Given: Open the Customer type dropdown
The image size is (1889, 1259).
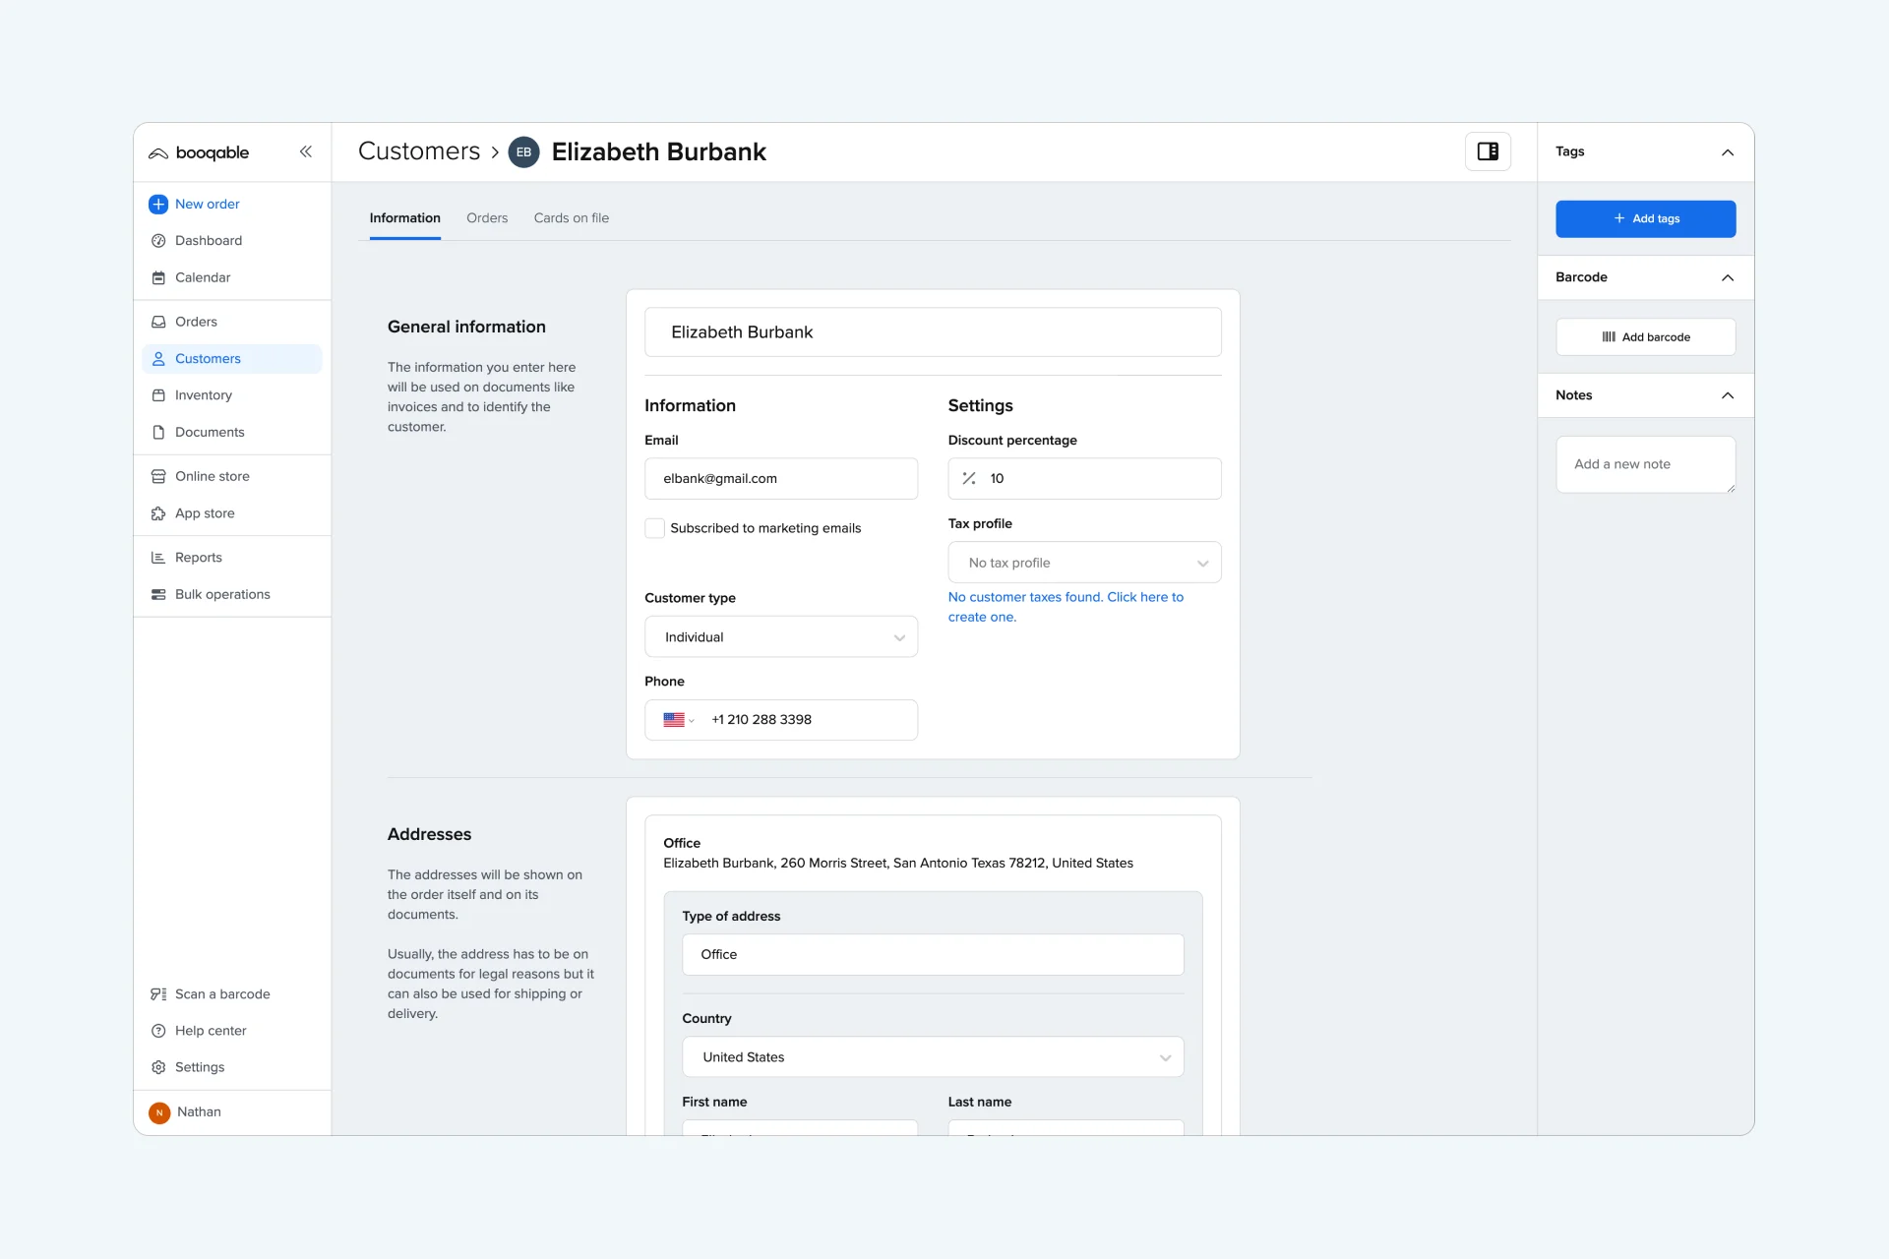Looking at the screenshot, I should (781, 637).
